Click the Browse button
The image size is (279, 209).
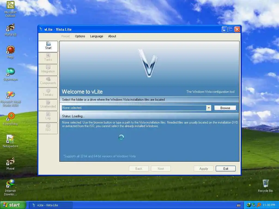[225, 108]
